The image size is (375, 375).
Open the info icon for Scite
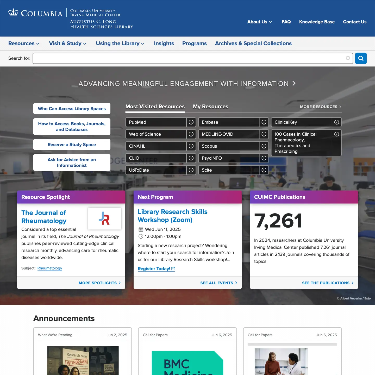(264, 170)
